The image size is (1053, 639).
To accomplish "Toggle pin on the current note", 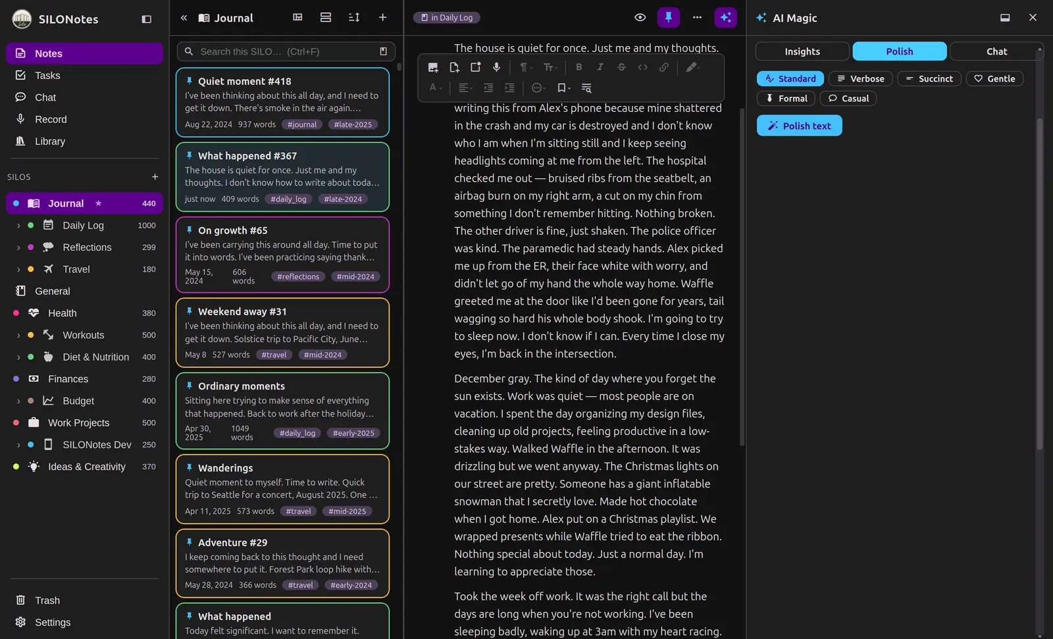I will point(669,18).
